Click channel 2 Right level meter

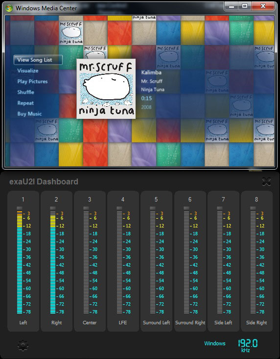pyautogui.click(x=53, y=262)
